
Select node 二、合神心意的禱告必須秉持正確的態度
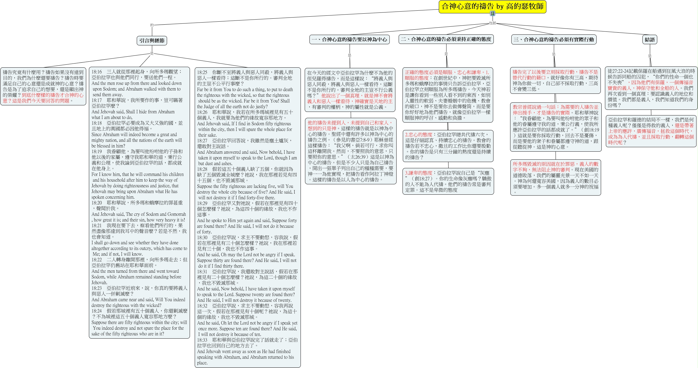tap(446, 39)
